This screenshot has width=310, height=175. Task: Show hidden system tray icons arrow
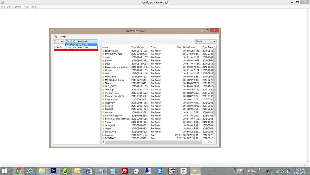click(x=263, y=171)
